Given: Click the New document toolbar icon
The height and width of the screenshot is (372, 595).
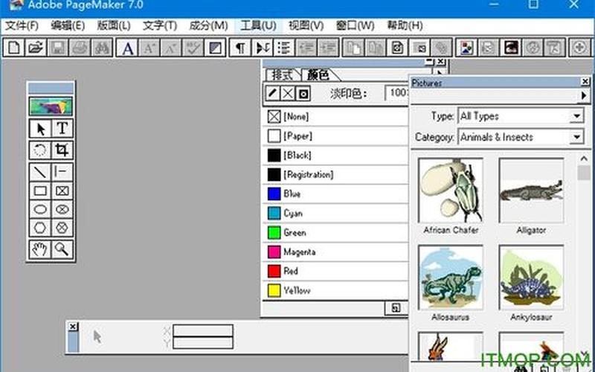Looking at the screenshot, I should point(13,48).
